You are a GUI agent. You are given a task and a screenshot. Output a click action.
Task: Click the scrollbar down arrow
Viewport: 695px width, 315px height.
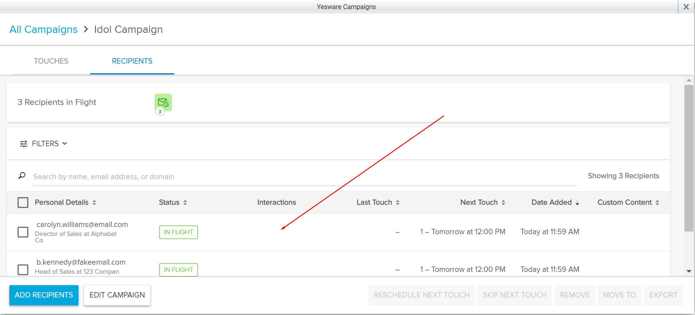pos(689,271)
